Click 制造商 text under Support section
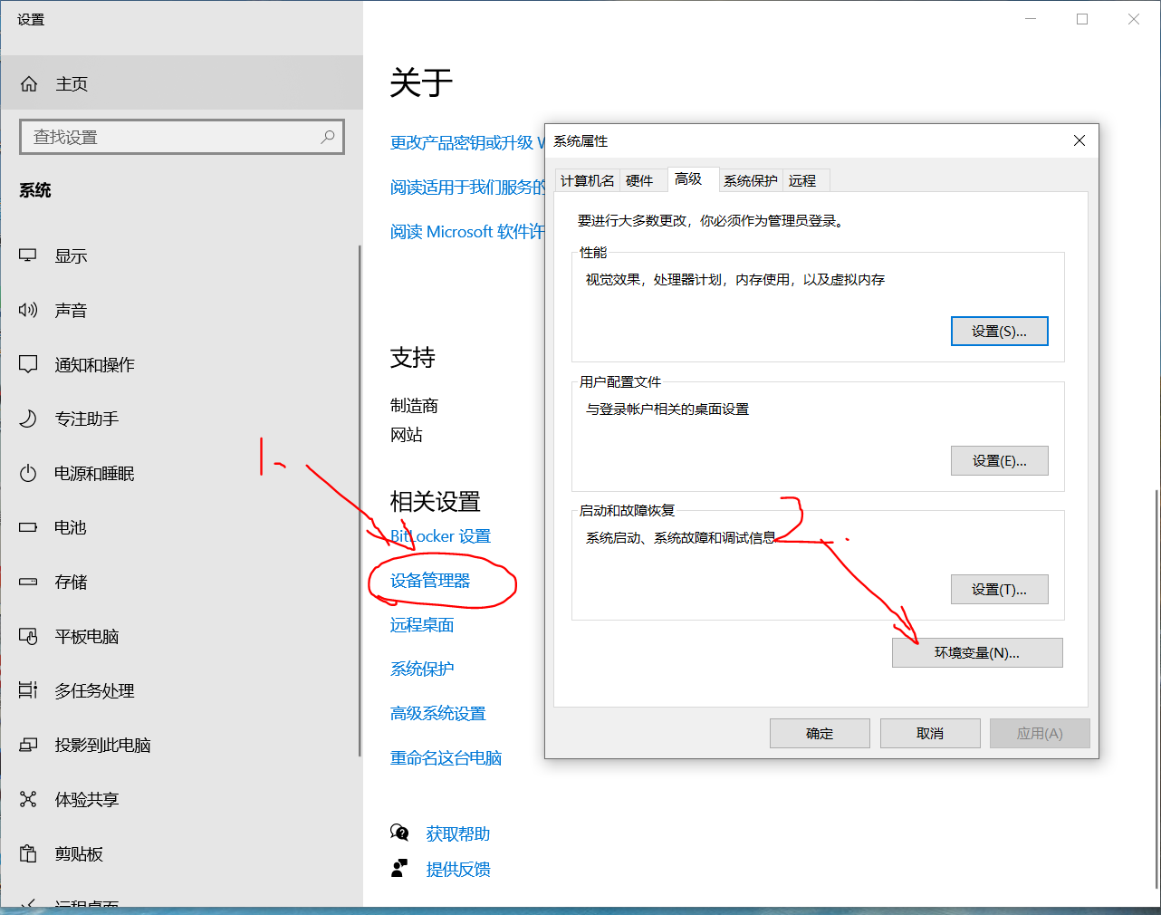This screenshot has height=915, width=1161. click(414, 406)
